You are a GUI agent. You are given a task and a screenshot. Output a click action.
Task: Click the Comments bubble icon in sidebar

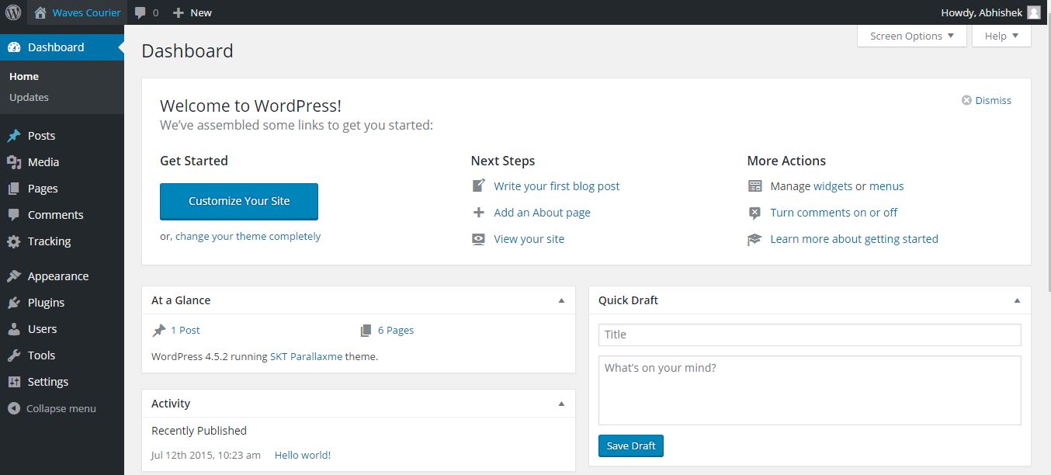pos(14,215)
